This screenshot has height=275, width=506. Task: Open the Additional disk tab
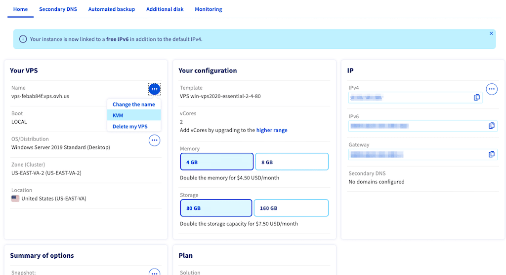click(165, 9)
